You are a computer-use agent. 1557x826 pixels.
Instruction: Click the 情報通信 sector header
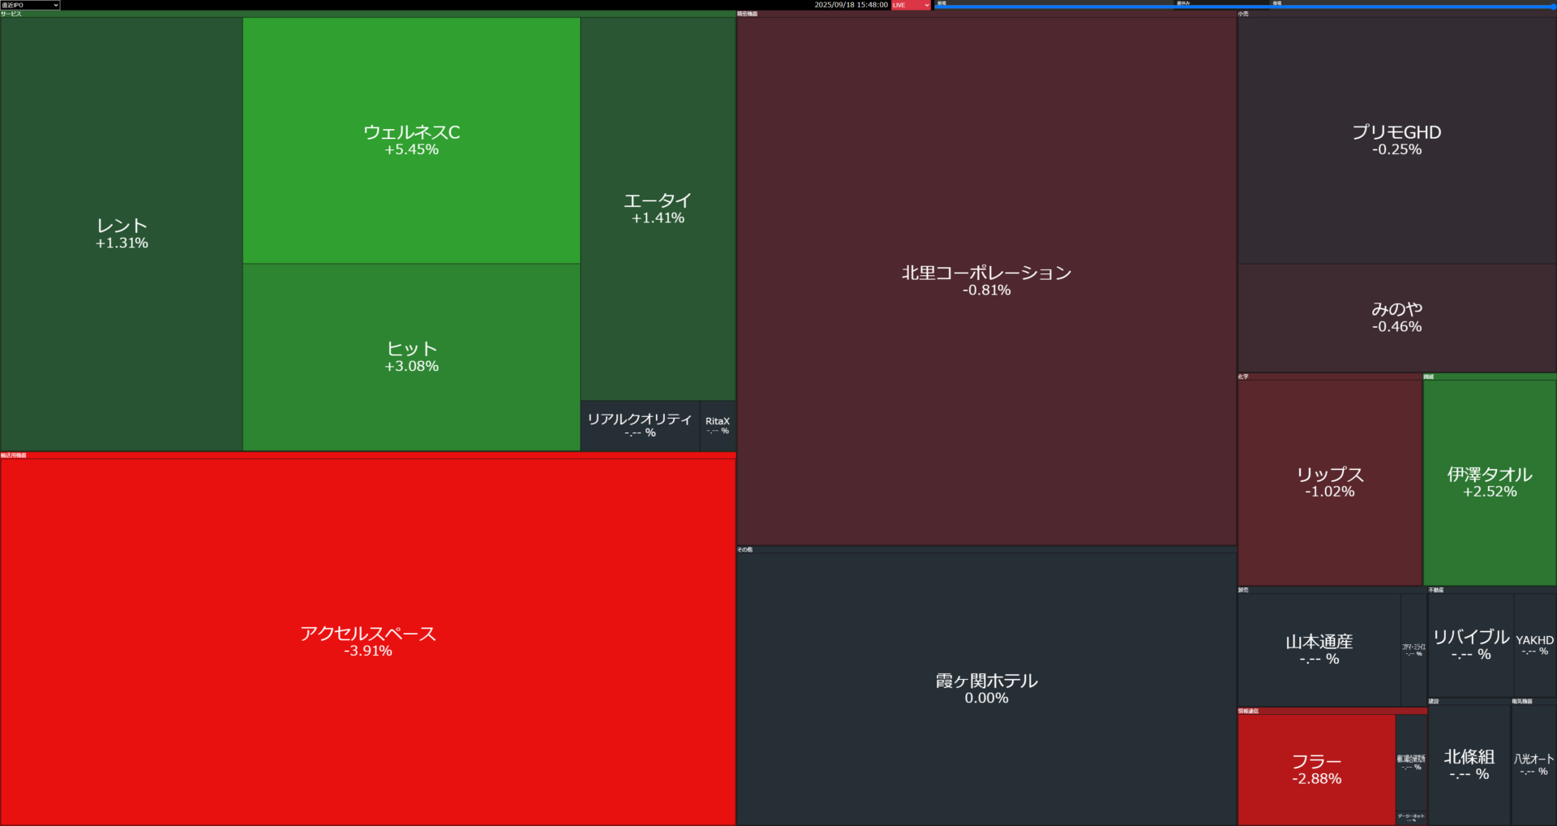click(1332, 711)
